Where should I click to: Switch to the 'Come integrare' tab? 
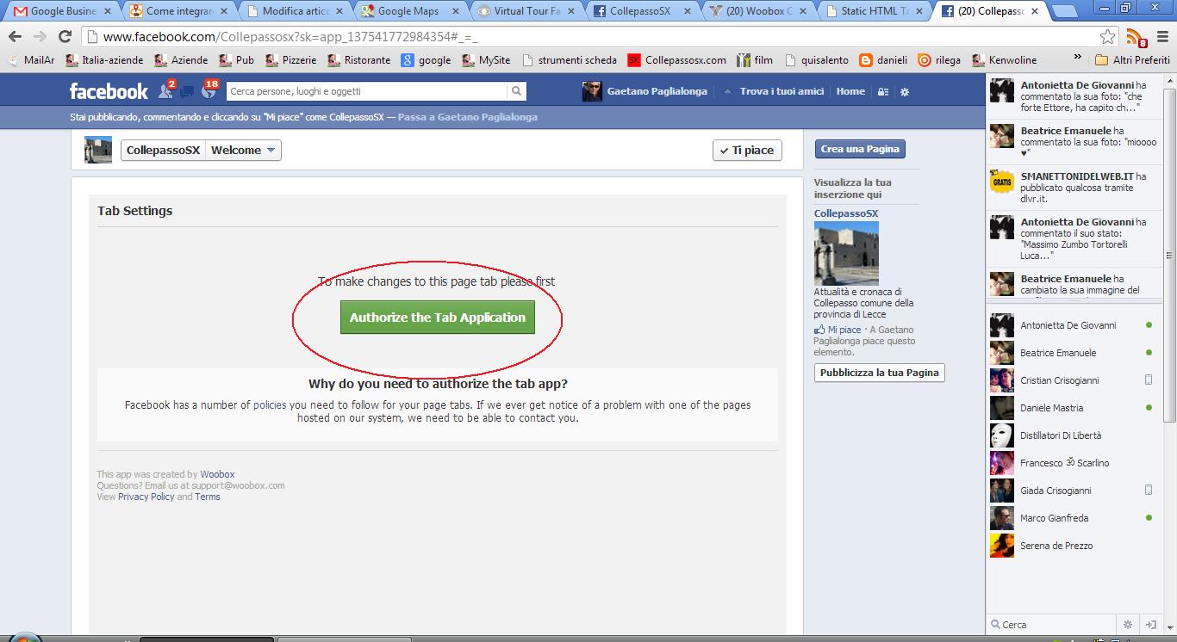pos(178,11)
